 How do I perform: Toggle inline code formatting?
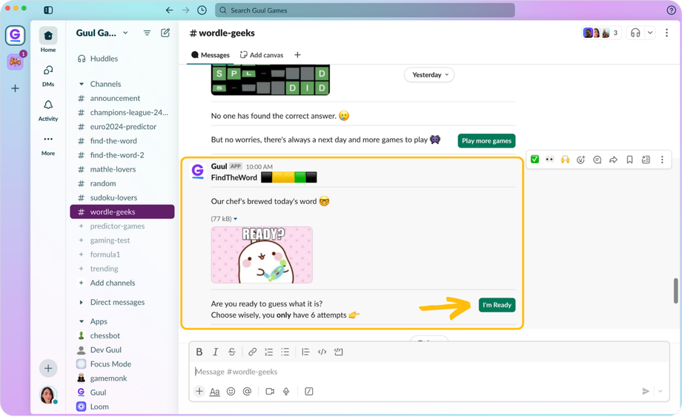click(x=322, y=352)
